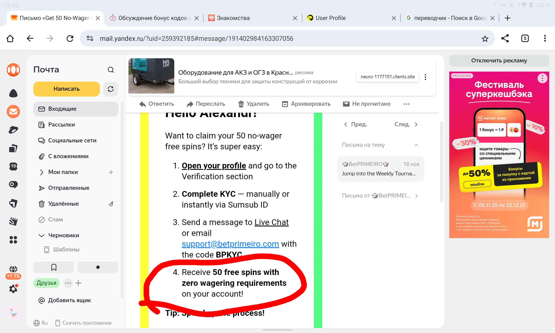Switch to User Profile browser tab

[330, 18]
